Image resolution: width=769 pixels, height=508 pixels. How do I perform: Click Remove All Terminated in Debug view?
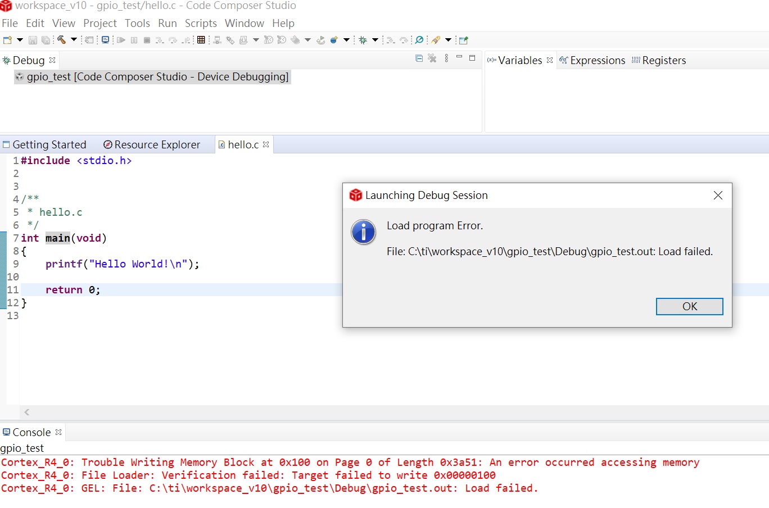pyautogui.click(x=432, y=58)
